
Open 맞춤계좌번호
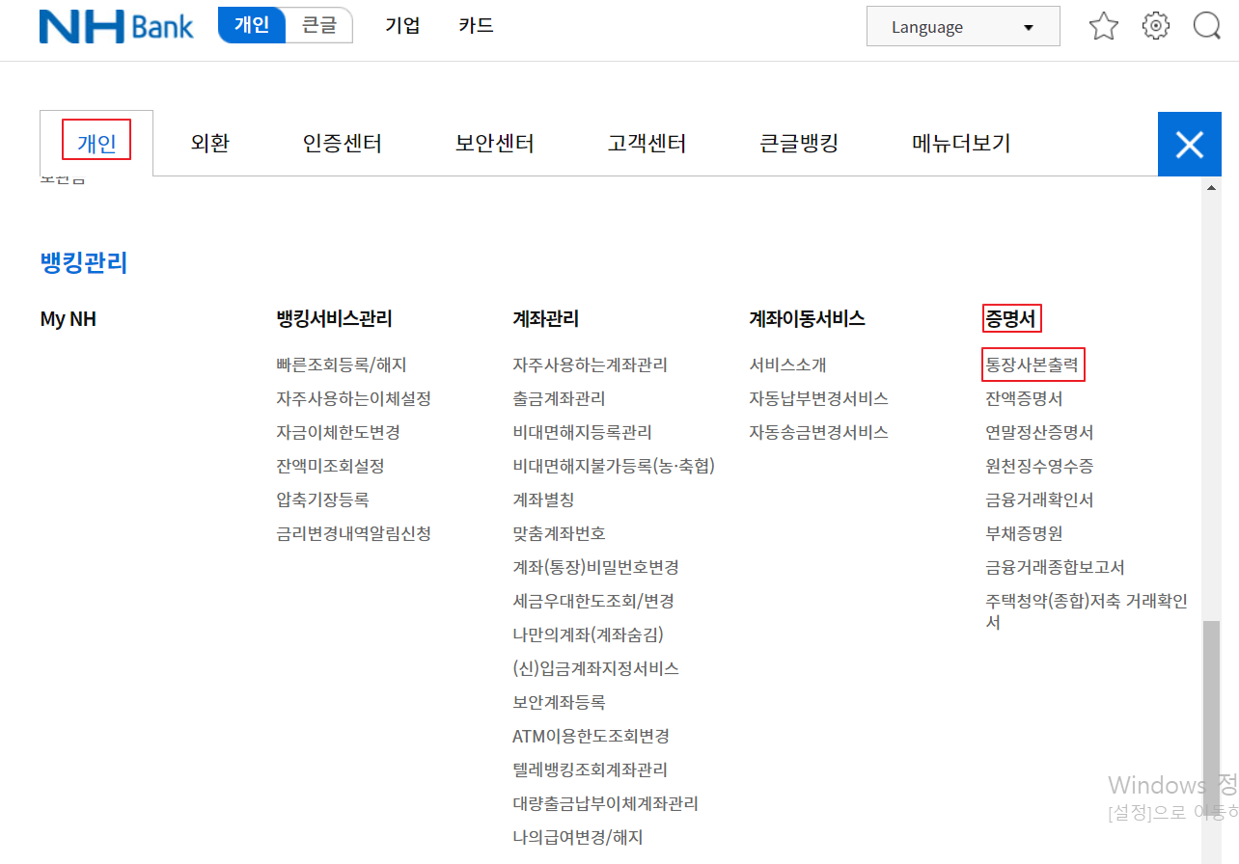point(559,533)
